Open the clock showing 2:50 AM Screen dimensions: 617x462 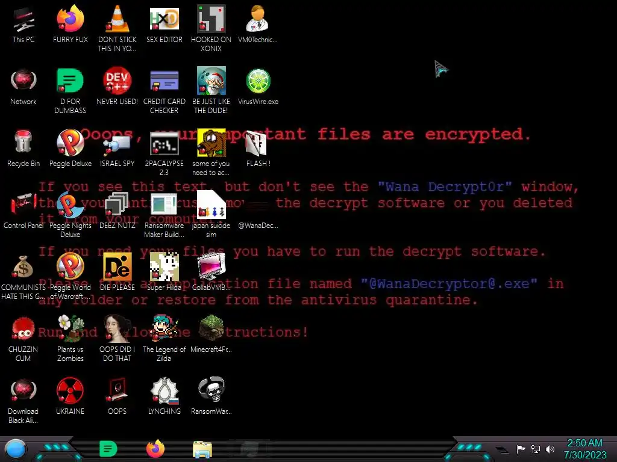point(585,449)
